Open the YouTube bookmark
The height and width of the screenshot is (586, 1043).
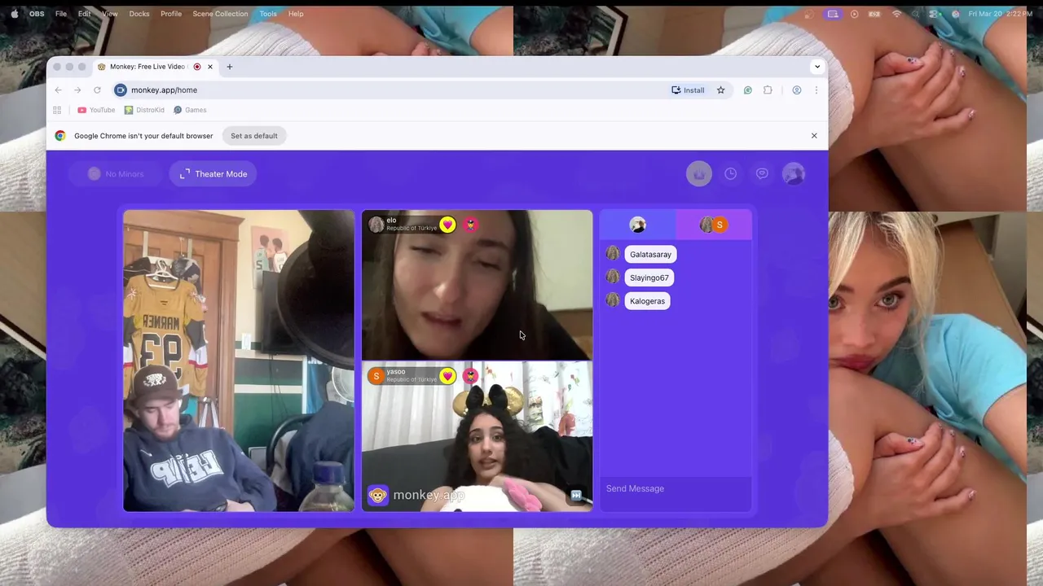click(96, 110)
